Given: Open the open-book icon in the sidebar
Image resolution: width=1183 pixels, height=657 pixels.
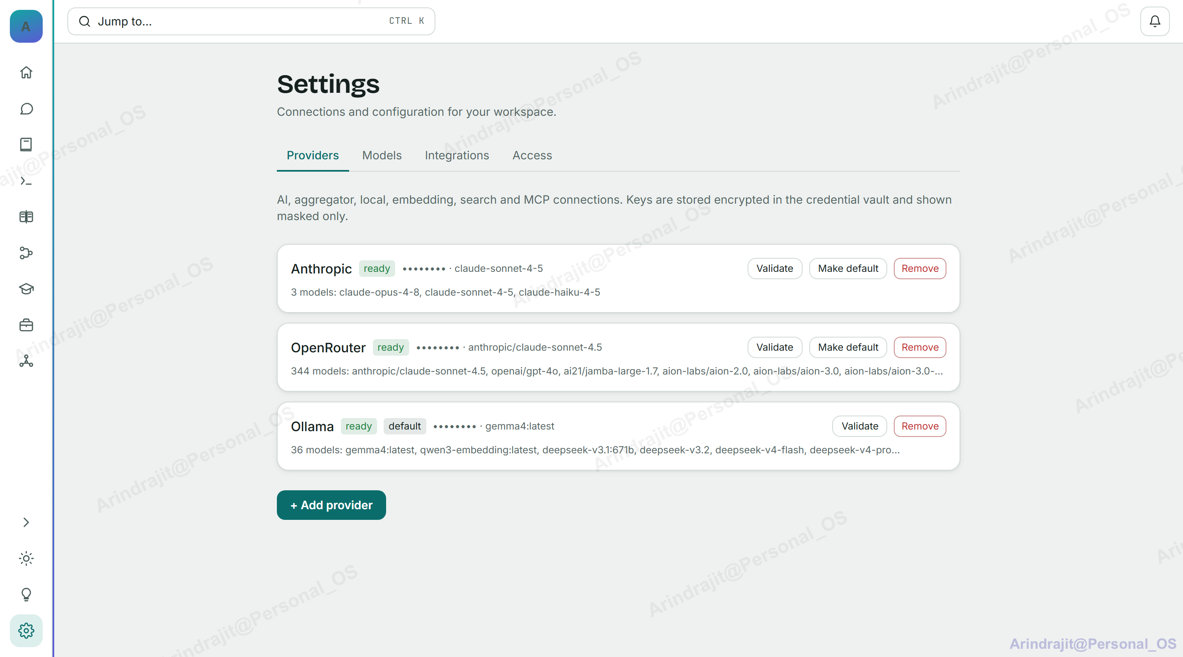Looking at the screenshot, I should tap(26, 217).
